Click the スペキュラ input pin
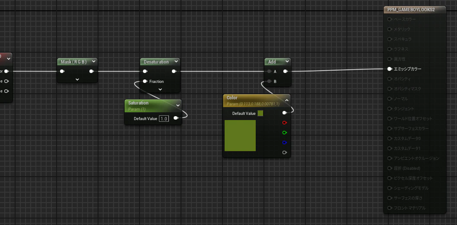The image size is (457, 225). 389,39
